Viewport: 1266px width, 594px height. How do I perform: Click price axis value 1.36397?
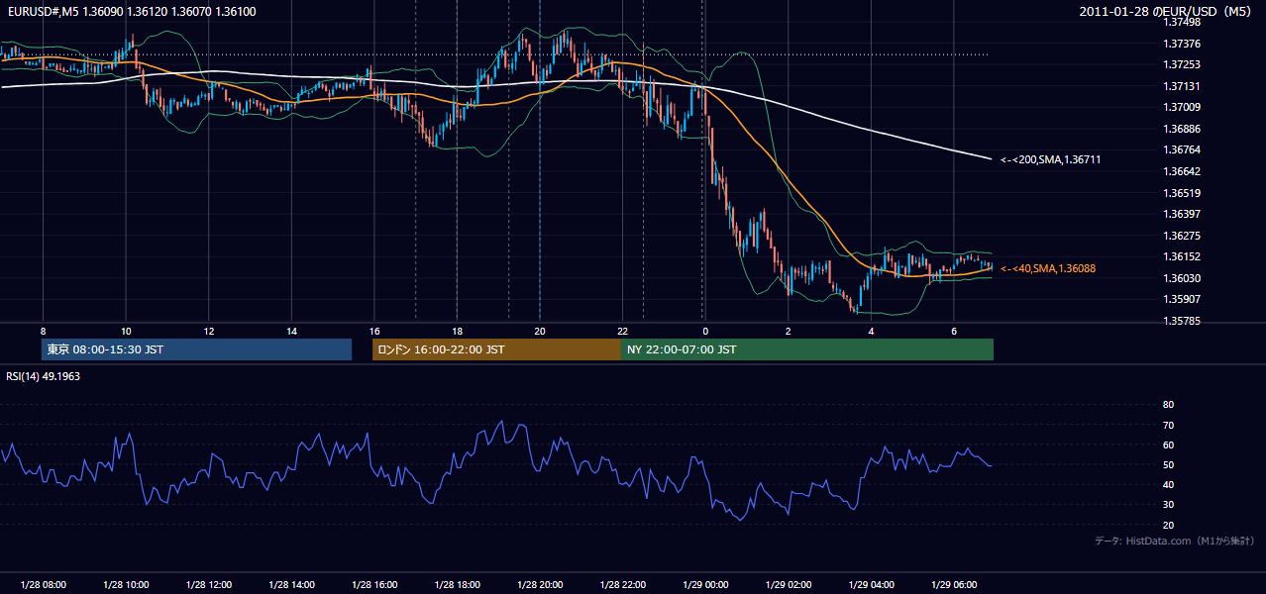[1182, 214]
